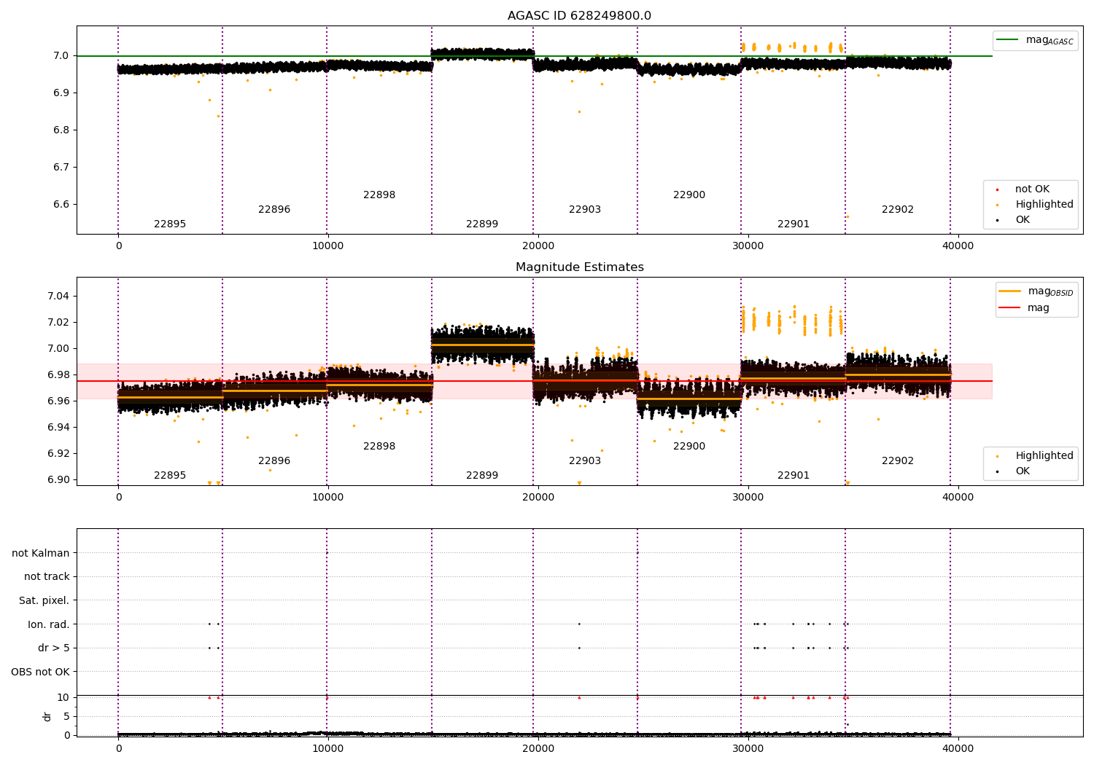Screen dimensions: 1094x765
Task: Click obsid label 22898 in the Magnitude Estimates plot
Action: (379, 447)
